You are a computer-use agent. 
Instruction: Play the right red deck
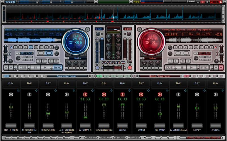pos(191,67)
